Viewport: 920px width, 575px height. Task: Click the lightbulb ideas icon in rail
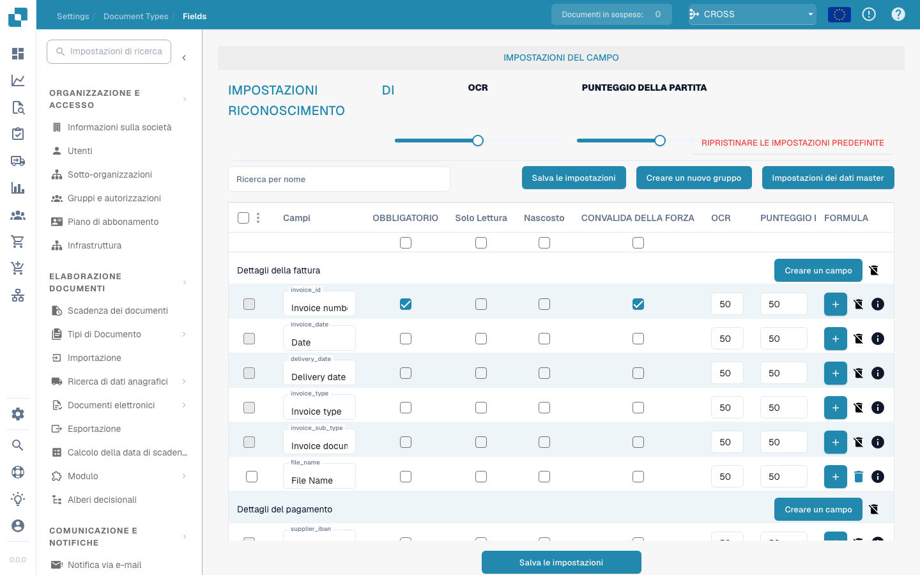18,499
